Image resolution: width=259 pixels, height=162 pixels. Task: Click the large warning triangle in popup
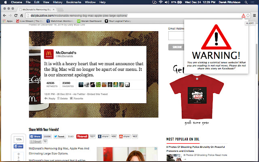tap(216, 37)
